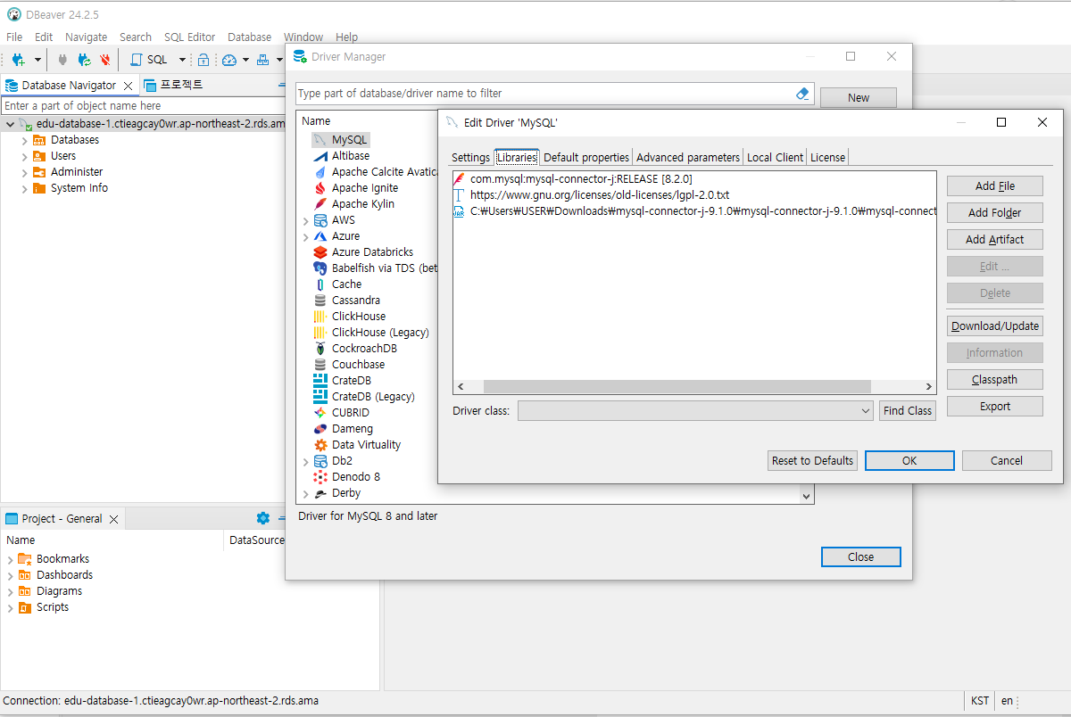Click the Reconnect plug icon with green arrows
The width and height of the screenshot is (1071, 717).
click(84, 60)
